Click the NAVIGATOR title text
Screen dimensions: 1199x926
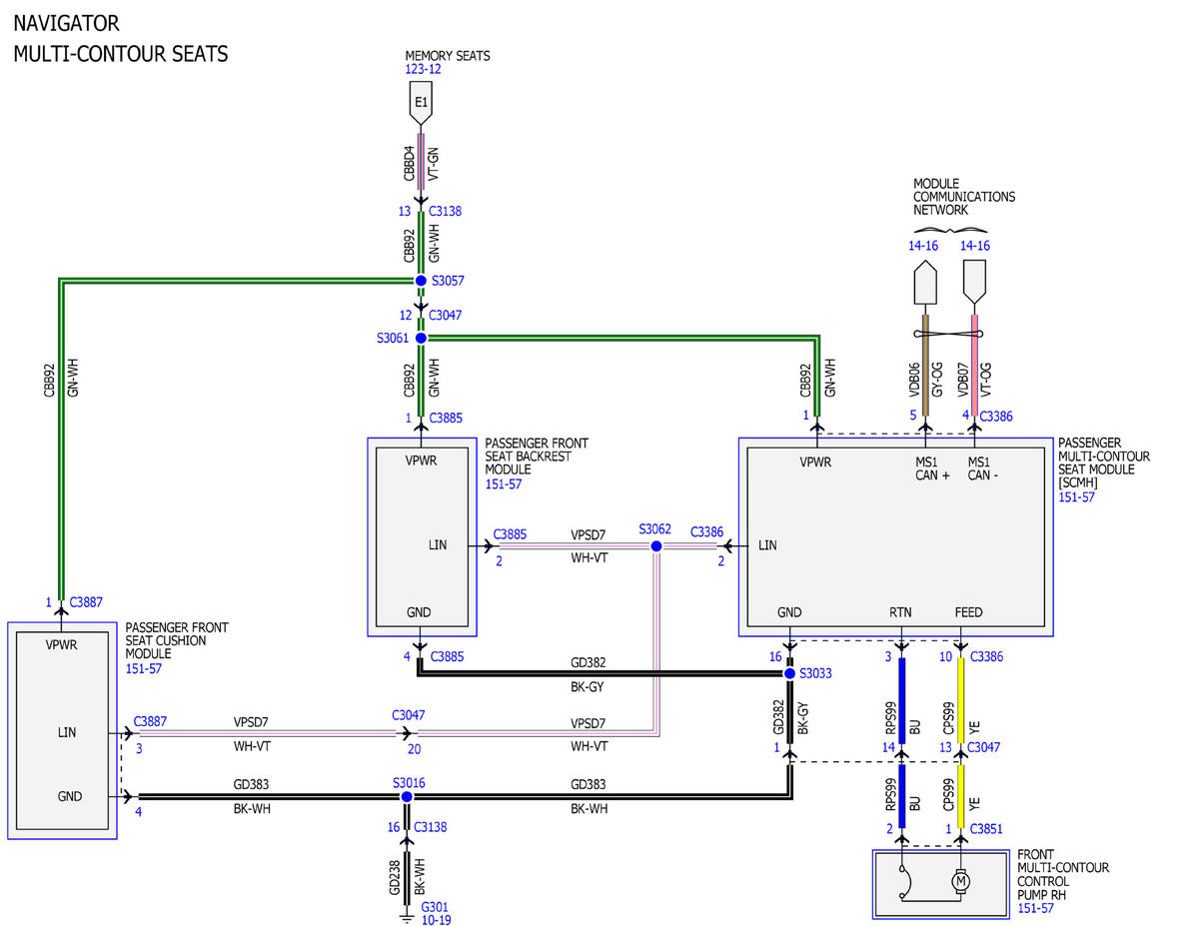coord(66,24)
